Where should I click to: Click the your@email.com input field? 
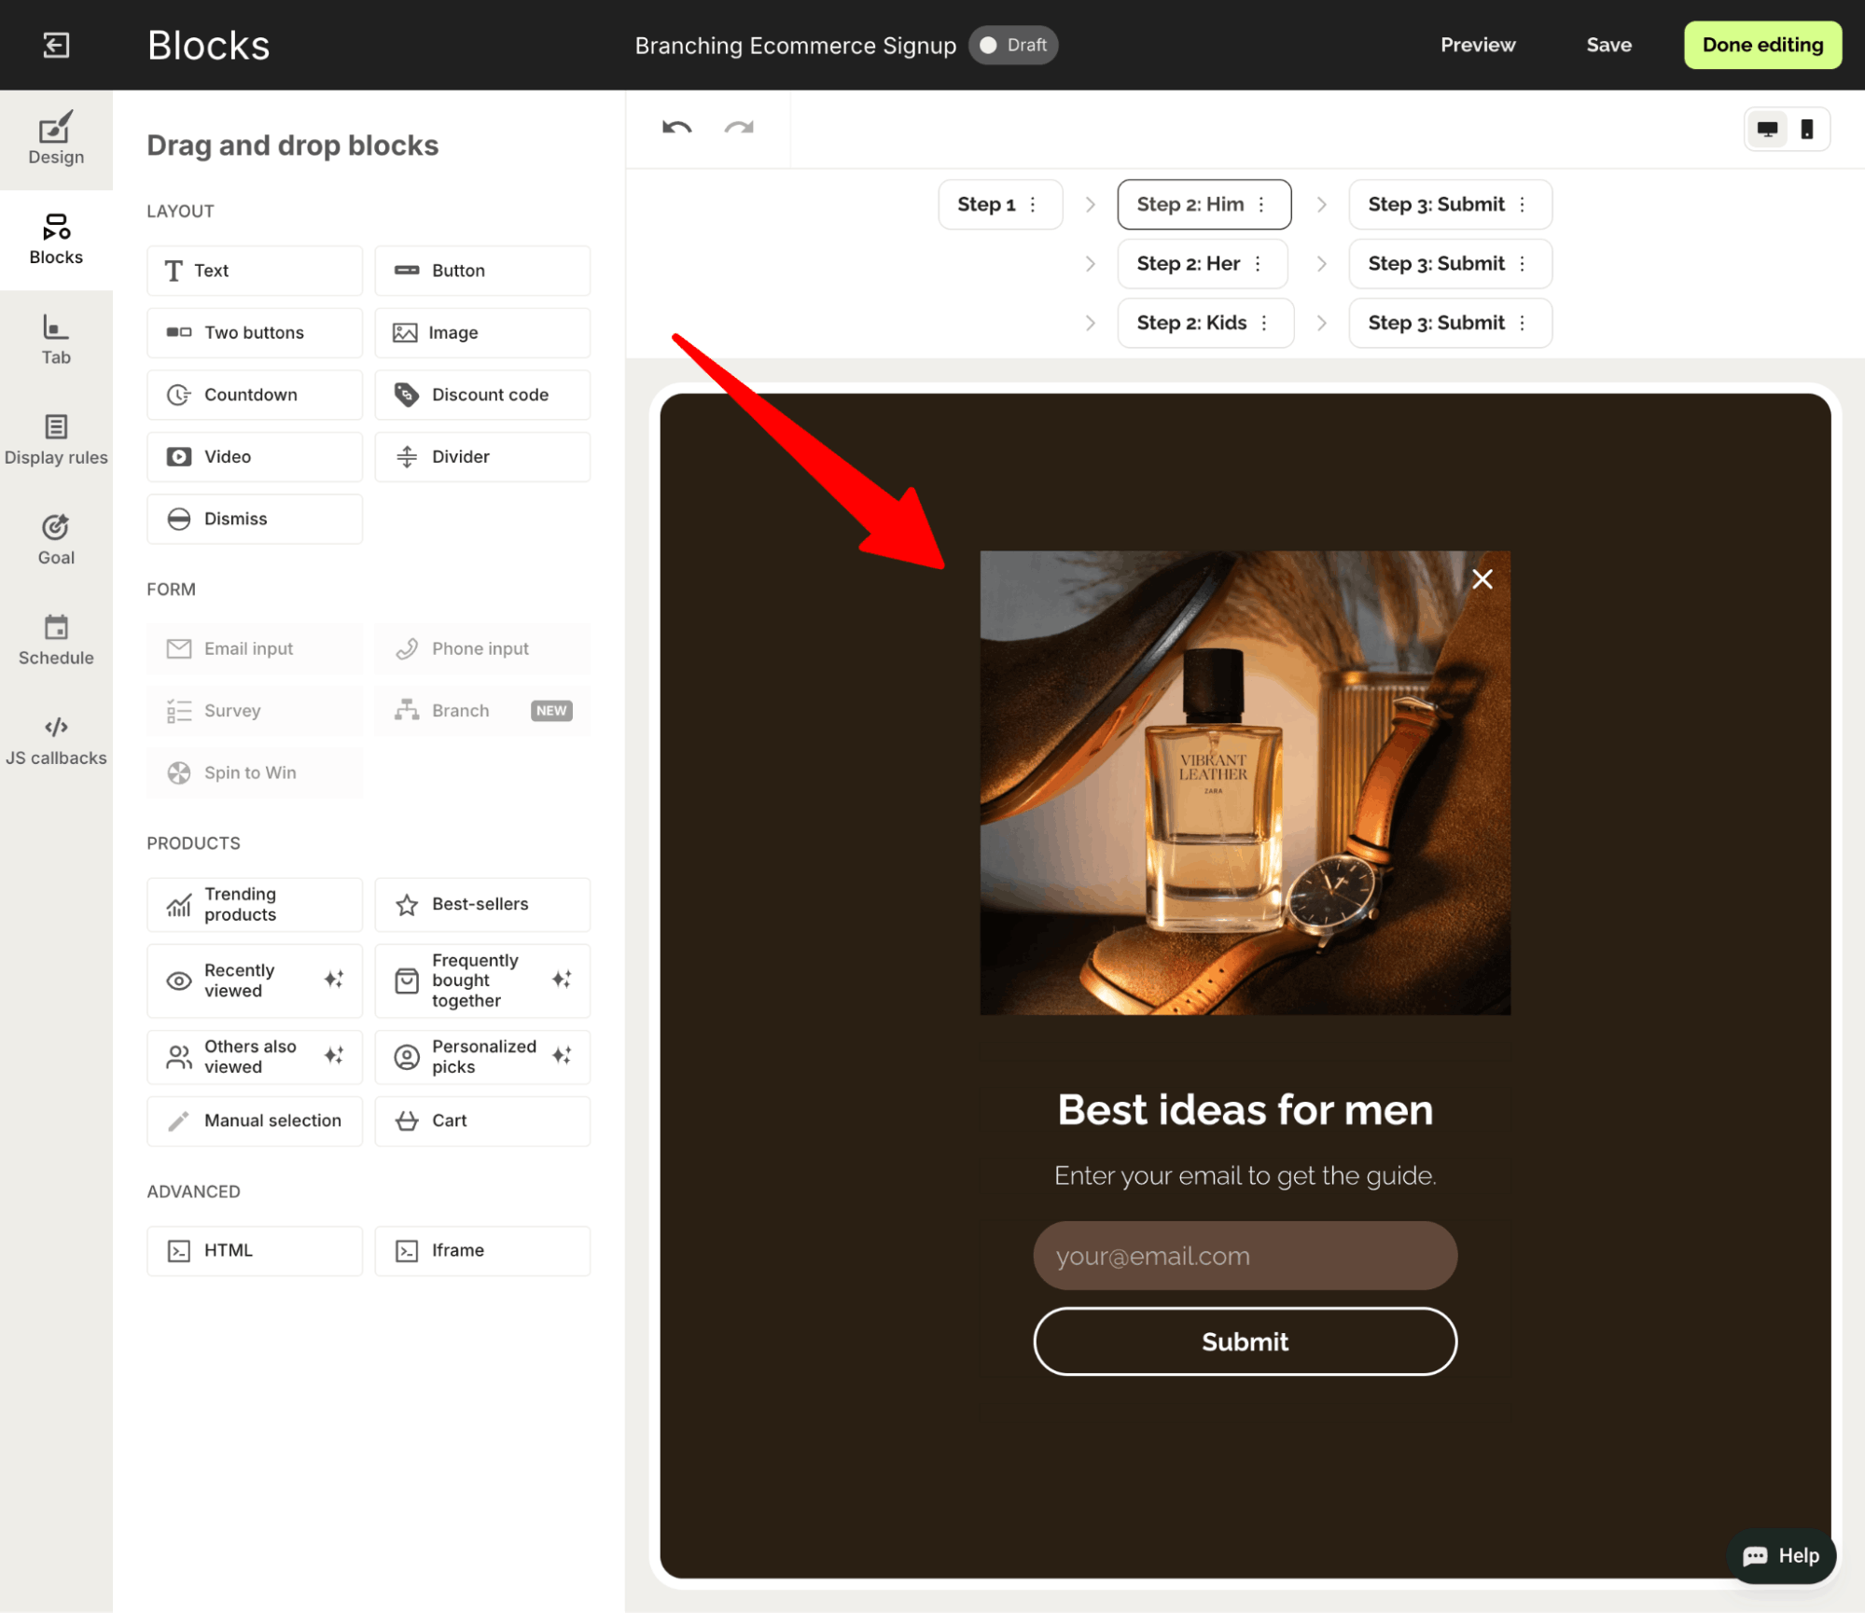point(1244,1256)
